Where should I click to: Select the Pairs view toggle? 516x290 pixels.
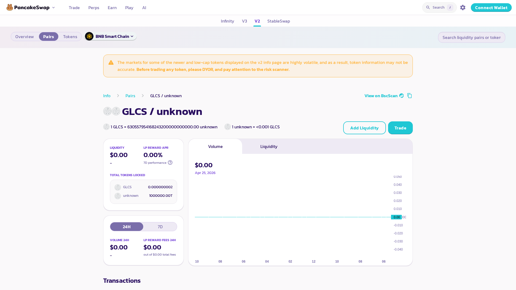pos(49,37)
